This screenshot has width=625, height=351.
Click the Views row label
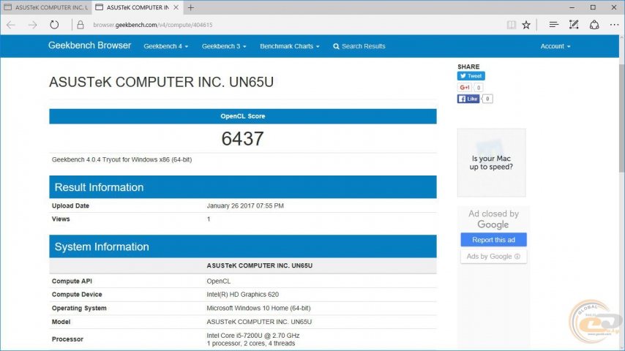point(61,219)
